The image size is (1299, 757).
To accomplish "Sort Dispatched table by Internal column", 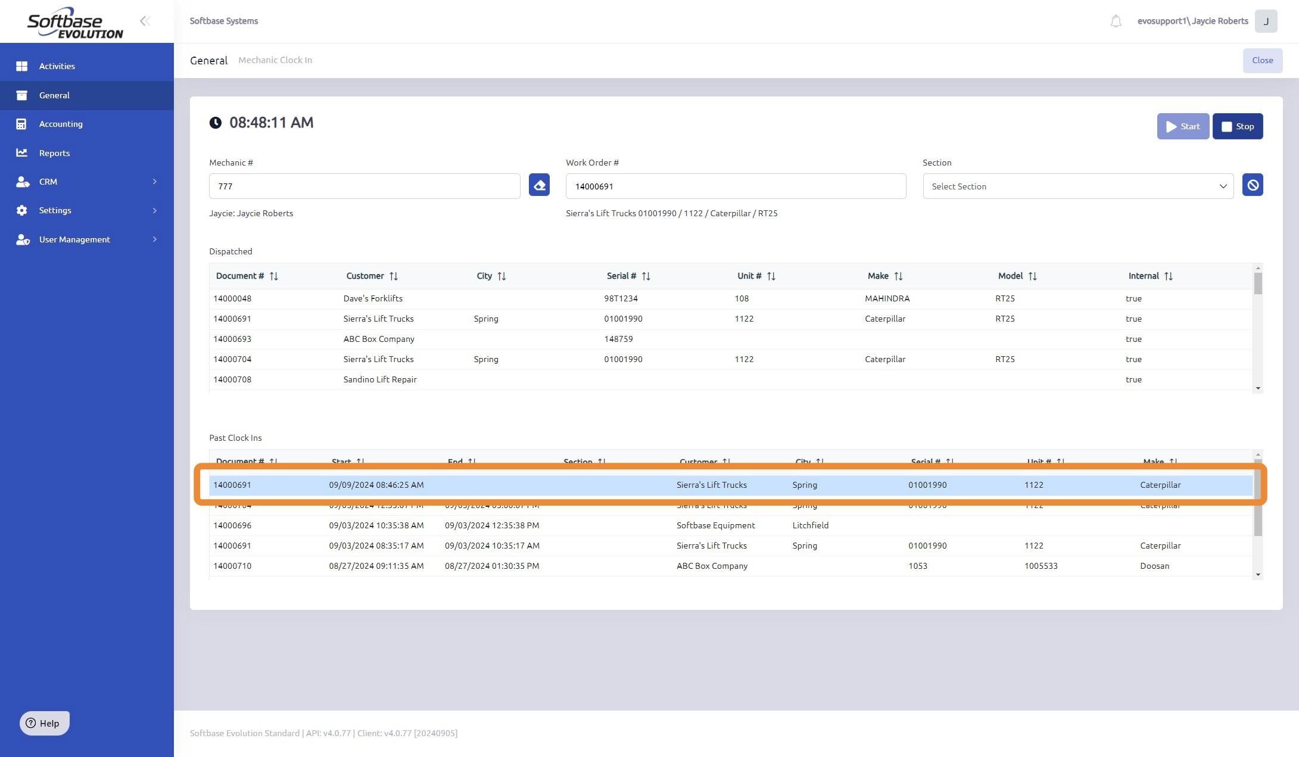I will (1168, 276).
